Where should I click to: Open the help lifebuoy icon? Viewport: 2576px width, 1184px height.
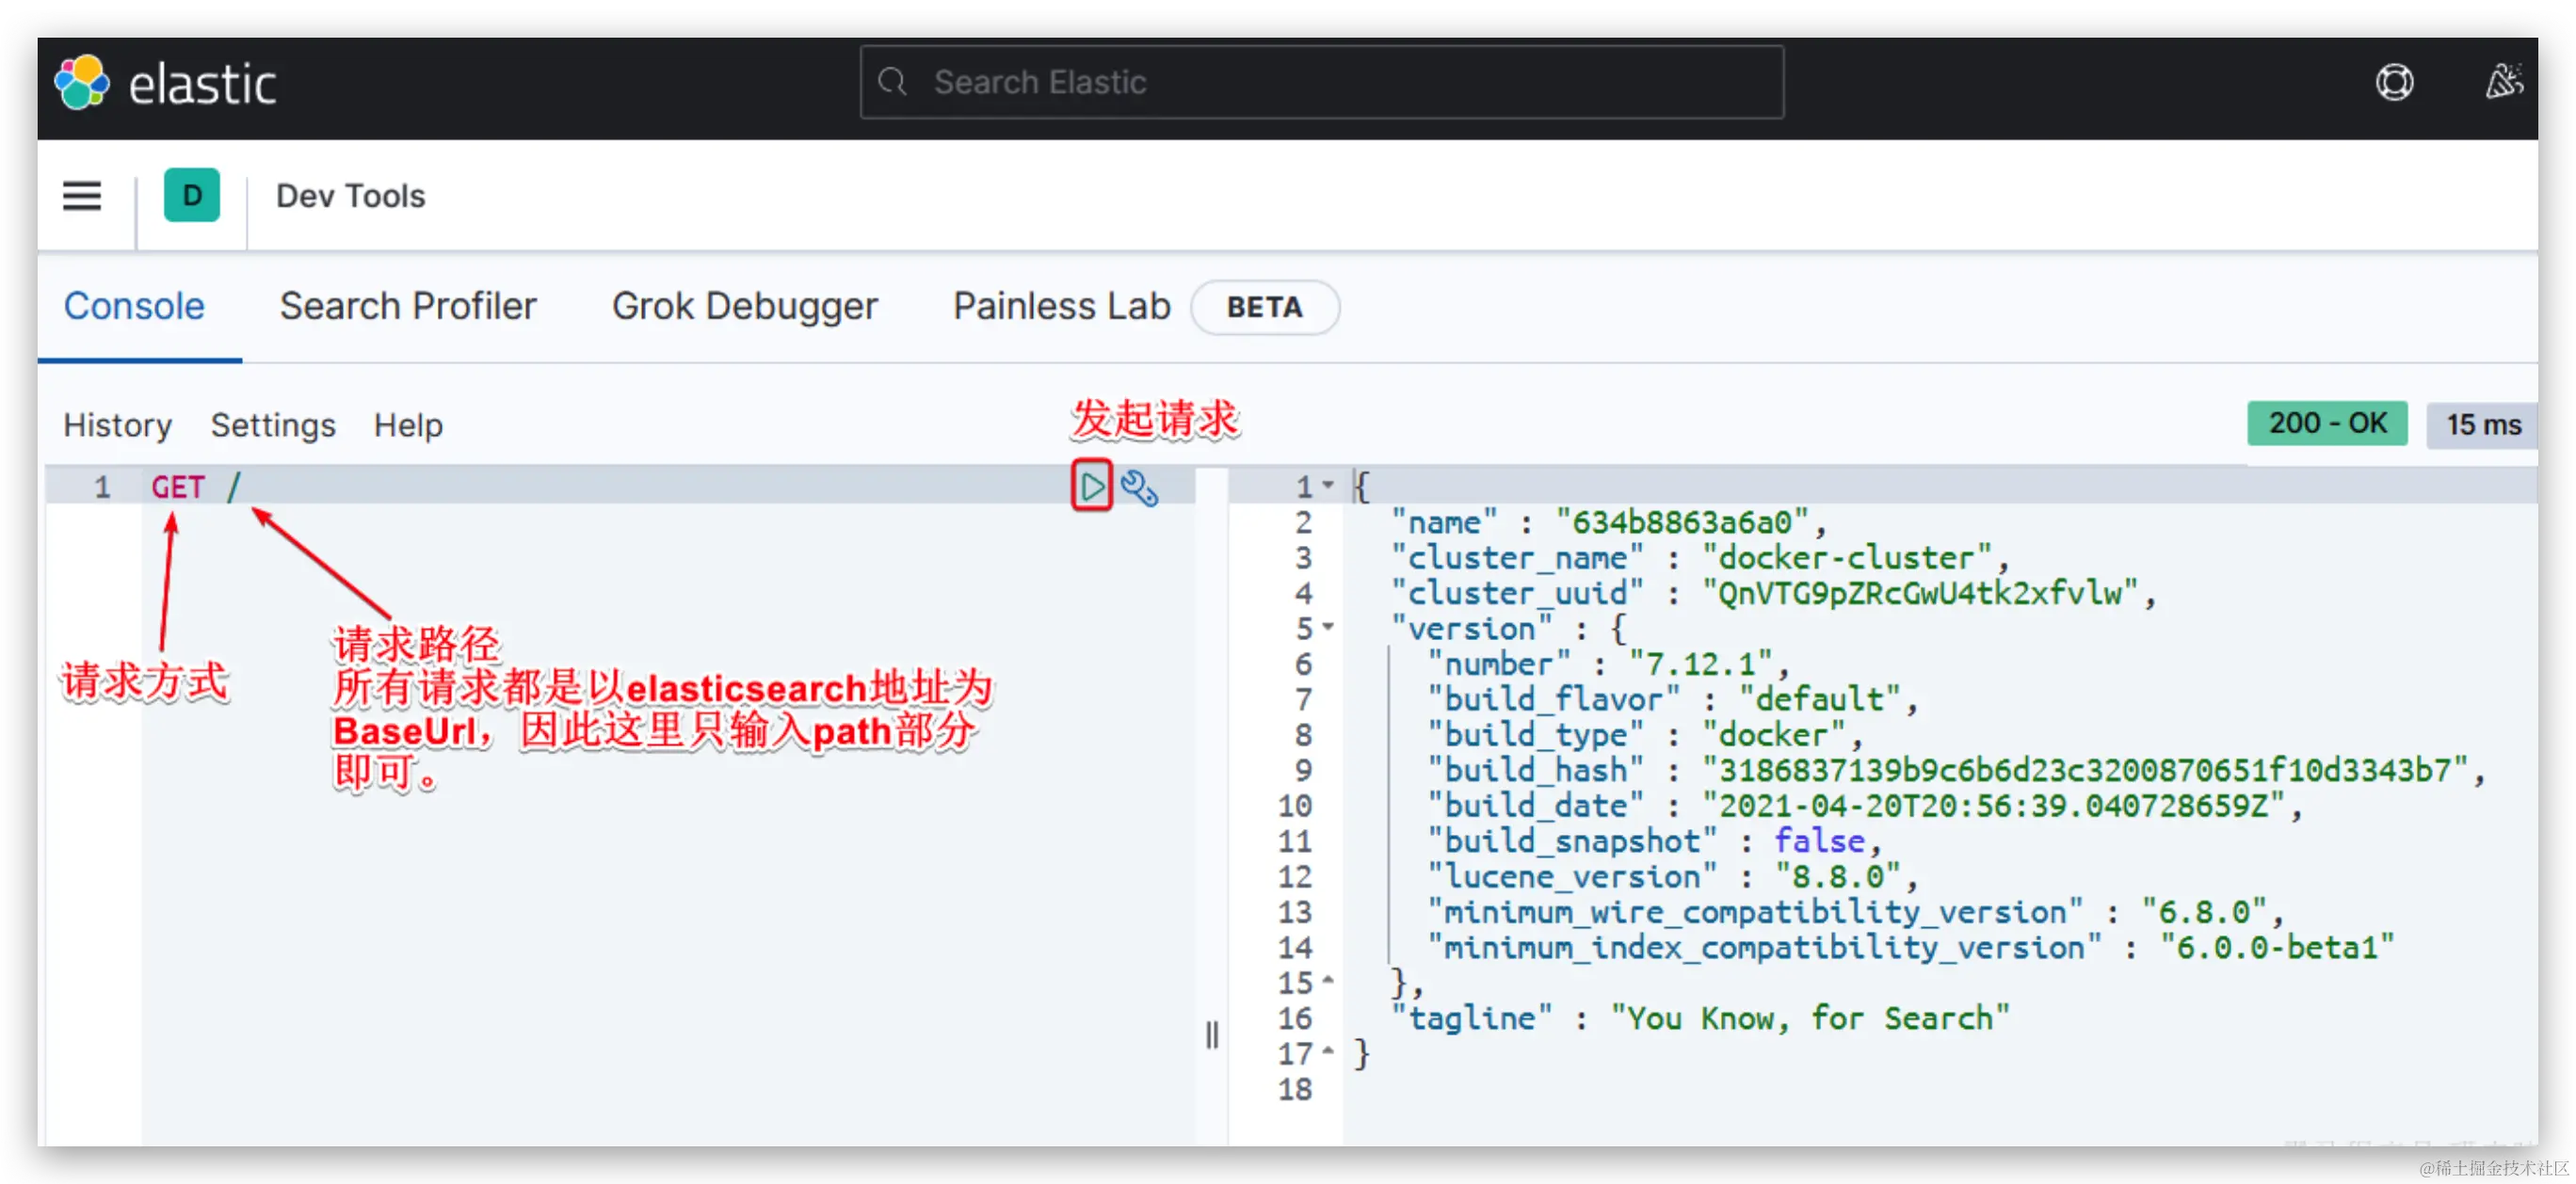(2394, 82)
